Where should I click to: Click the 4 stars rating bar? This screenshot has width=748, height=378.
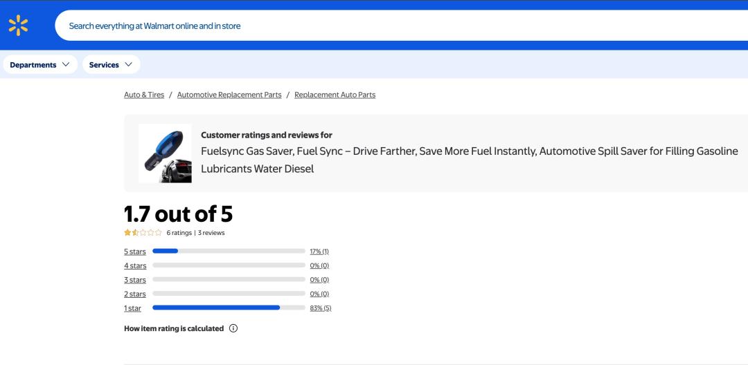pos(229,265)
